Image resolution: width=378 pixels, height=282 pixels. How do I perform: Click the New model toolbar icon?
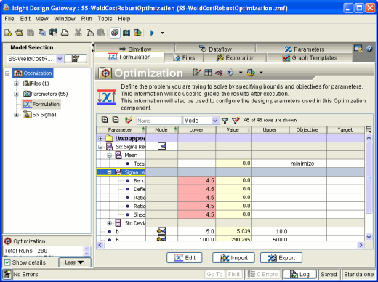pos(8,33)
